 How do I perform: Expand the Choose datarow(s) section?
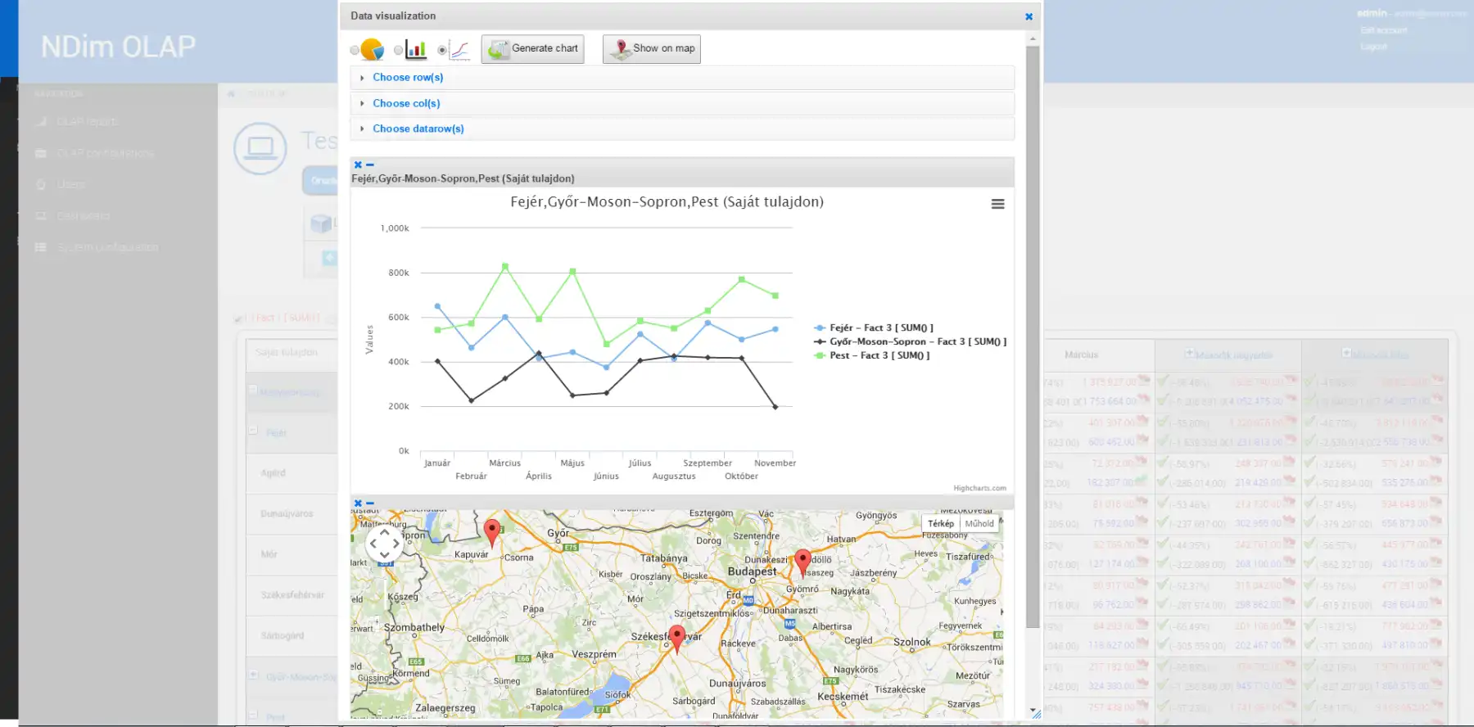[x=418, y=129]
